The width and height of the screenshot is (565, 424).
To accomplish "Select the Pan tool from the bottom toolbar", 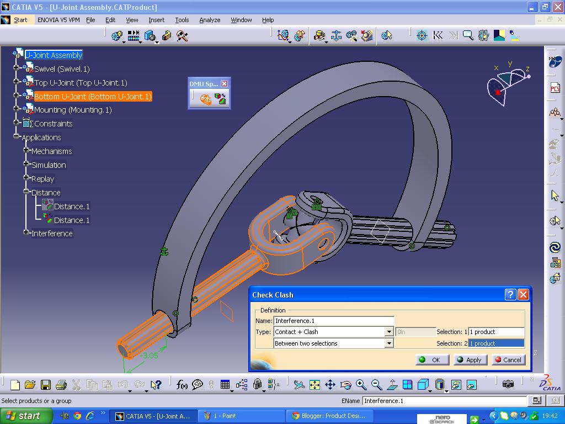I will [x=331, y=384].
